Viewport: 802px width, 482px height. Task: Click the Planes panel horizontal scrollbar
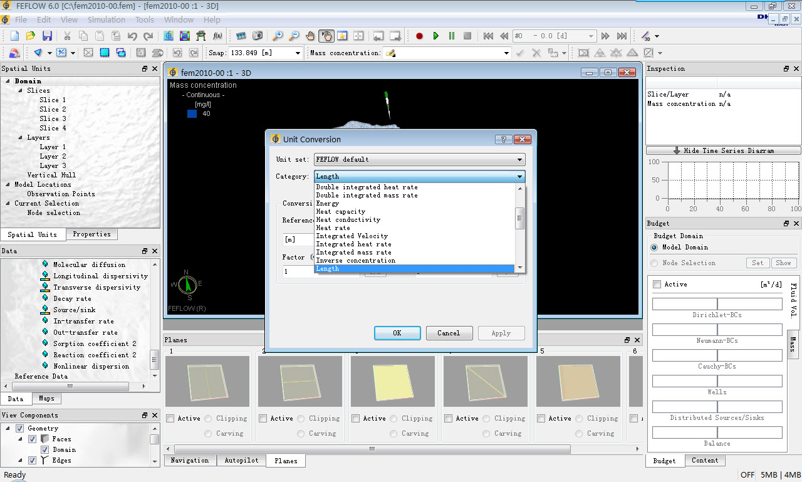pos(372,449)
